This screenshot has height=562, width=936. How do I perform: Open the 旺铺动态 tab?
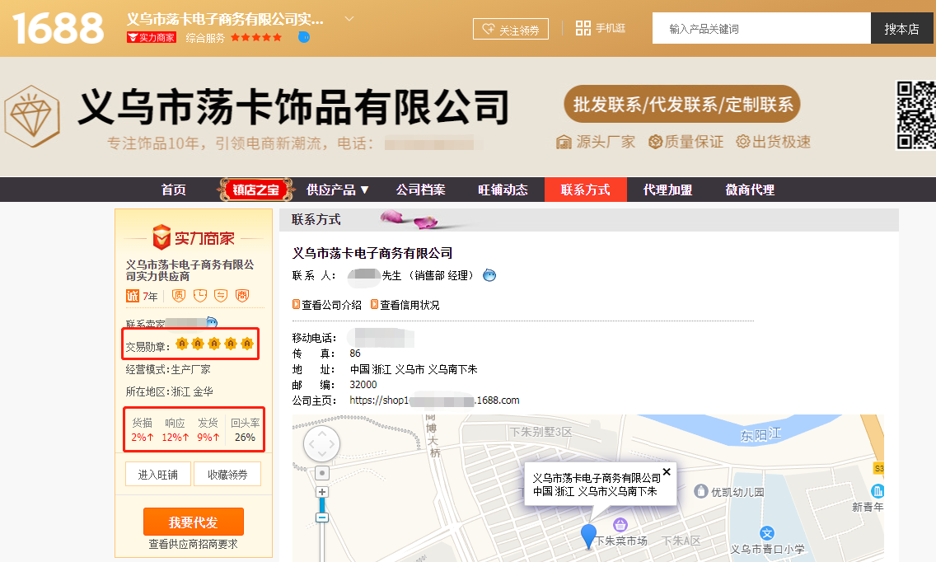(x=503, y=190)
